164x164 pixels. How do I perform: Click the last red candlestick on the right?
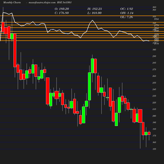point(149,133)
